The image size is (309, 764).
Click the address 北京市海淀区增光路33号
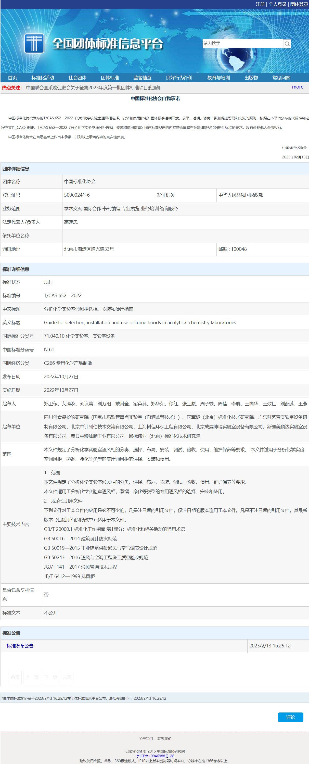pyautogui.click(x=89, y=249)
